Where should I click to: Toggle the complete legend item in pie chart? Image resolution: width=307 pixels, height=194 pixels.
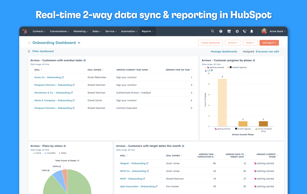click(50, 153)
